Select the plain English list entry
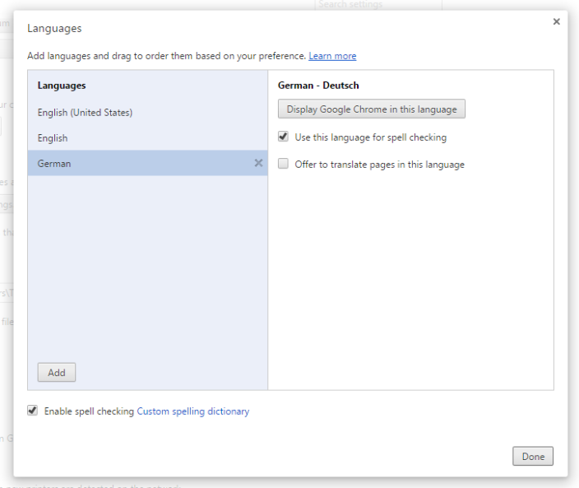This screenshot has width=579, height=488. pyautogui.click(x=53, y=138)
